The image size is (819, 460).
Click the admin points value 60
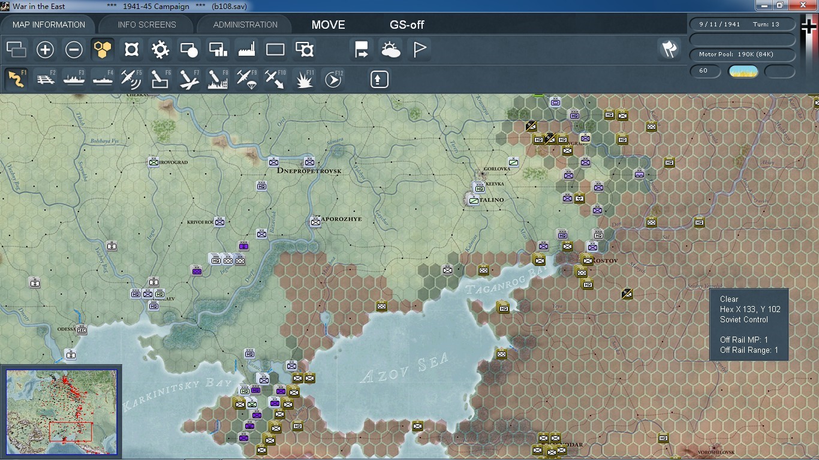pos(705,71)
